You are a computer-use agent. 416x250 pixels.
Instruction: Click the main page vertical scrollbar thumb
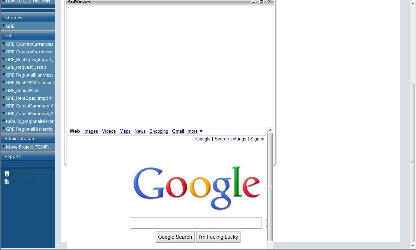pyautogui.click(x=412, y=163)
